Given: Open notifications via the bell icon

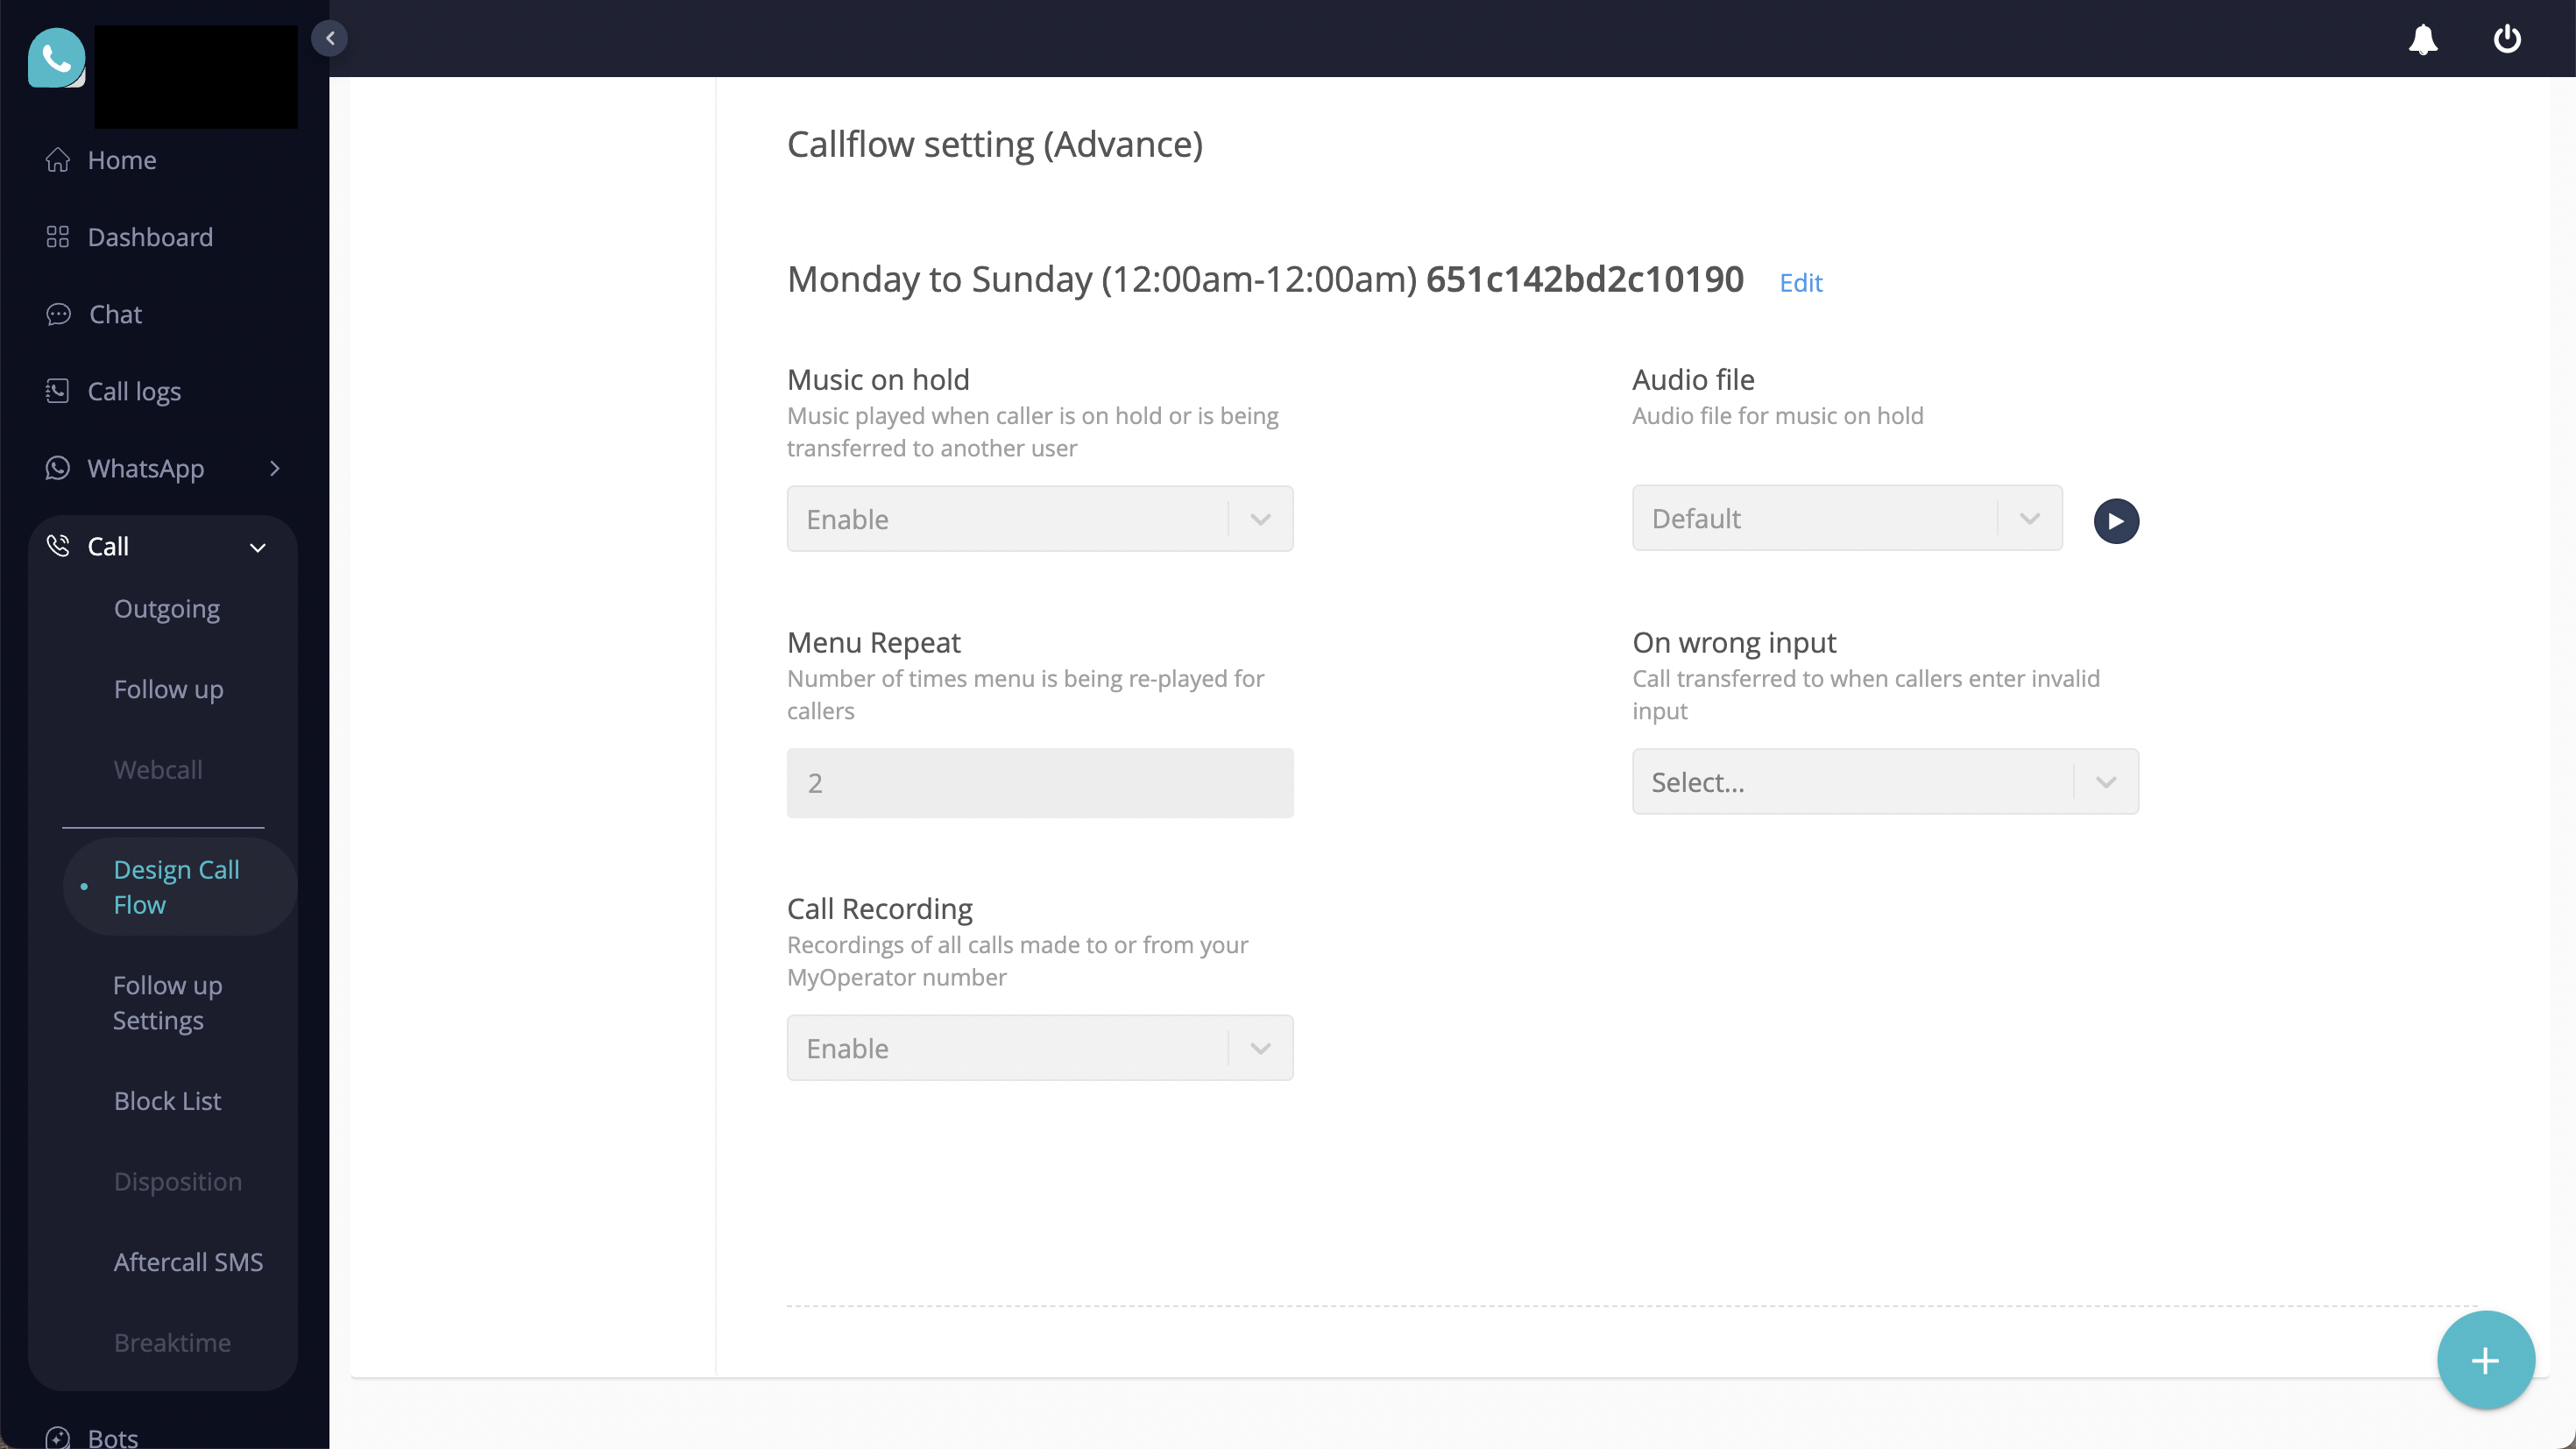Looking at the screenshot, I should click(x=2423, y=40).
